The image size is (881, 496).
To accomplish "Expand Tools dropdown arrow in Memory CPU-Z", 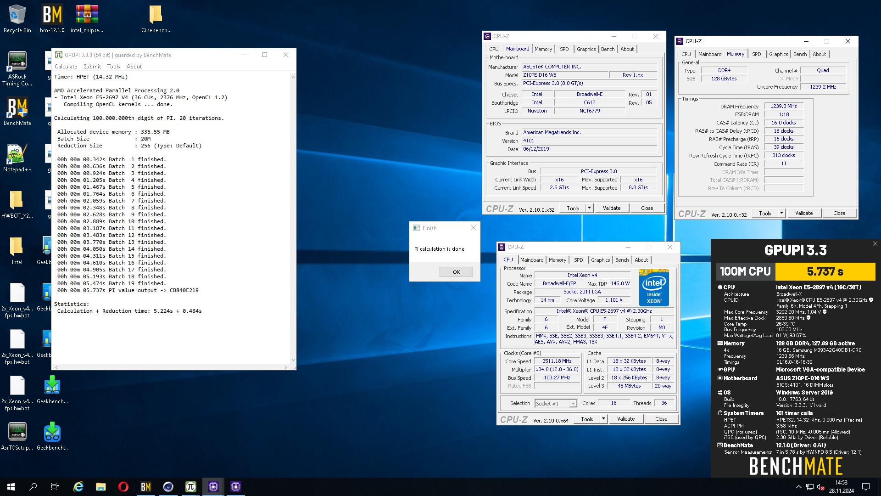I will [x=782, y=213].
